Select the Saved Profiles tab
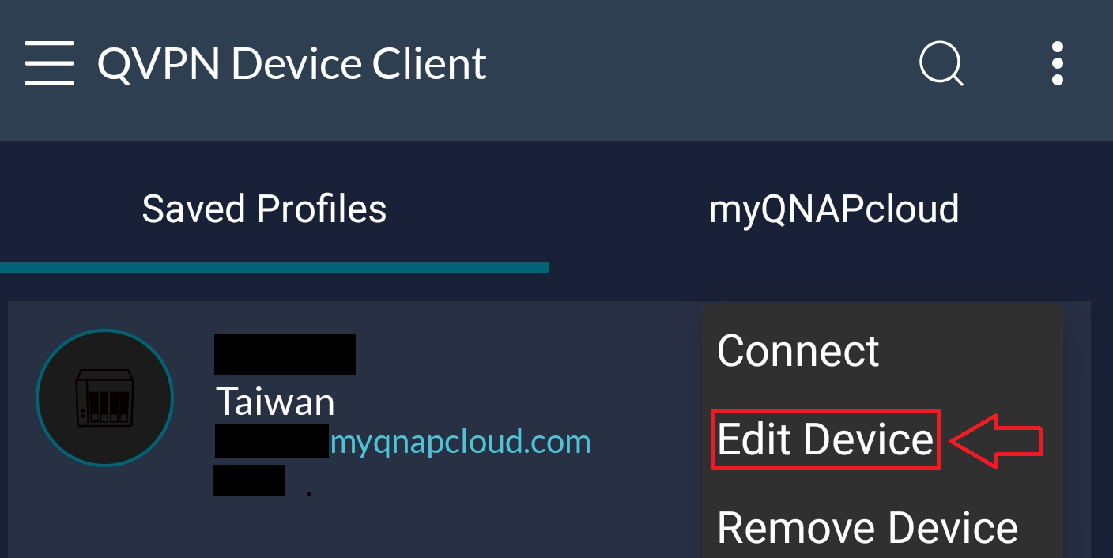Image resolution: width=1113 pixels, height=558 pixels. (264, 208)
